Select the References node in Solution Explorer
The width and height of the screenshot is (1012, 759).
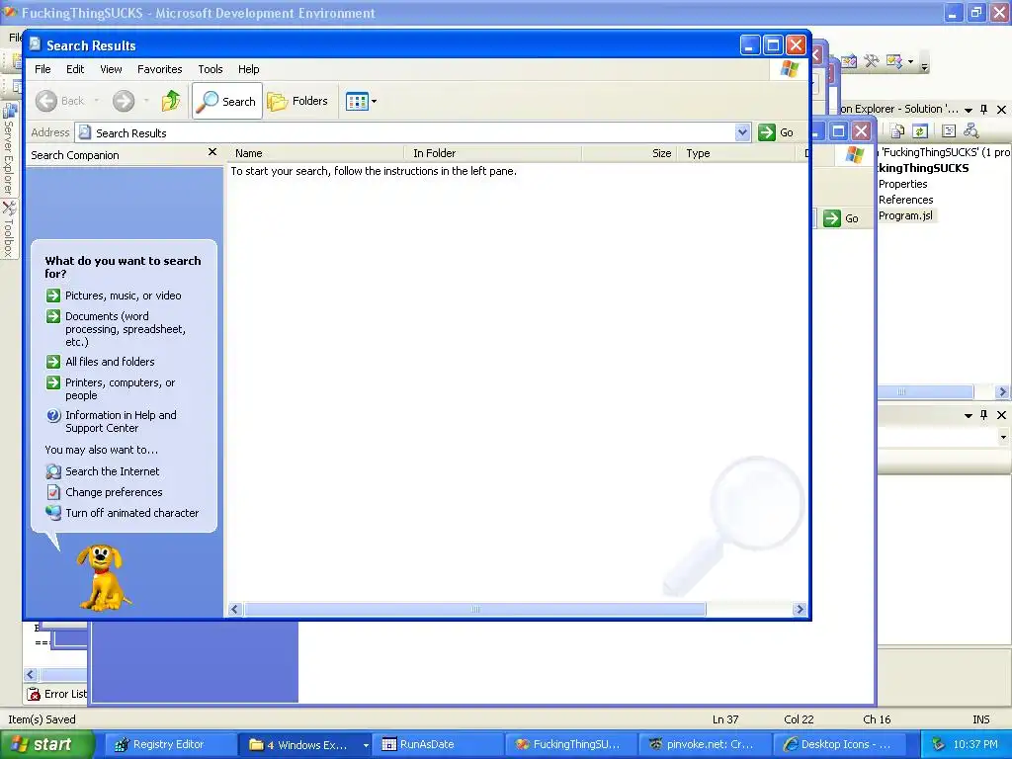point(905,200)
